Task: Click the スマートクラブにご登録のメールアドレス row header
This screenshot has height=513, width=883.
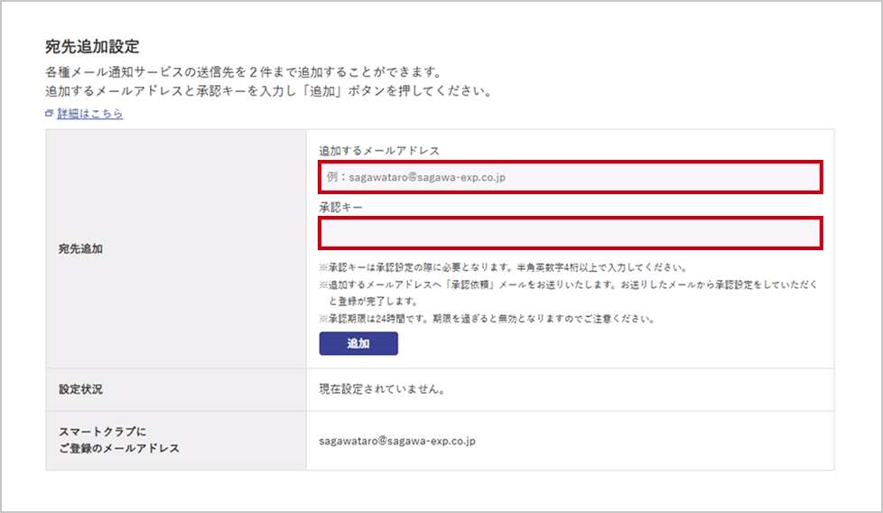Action: pos(113,440)
